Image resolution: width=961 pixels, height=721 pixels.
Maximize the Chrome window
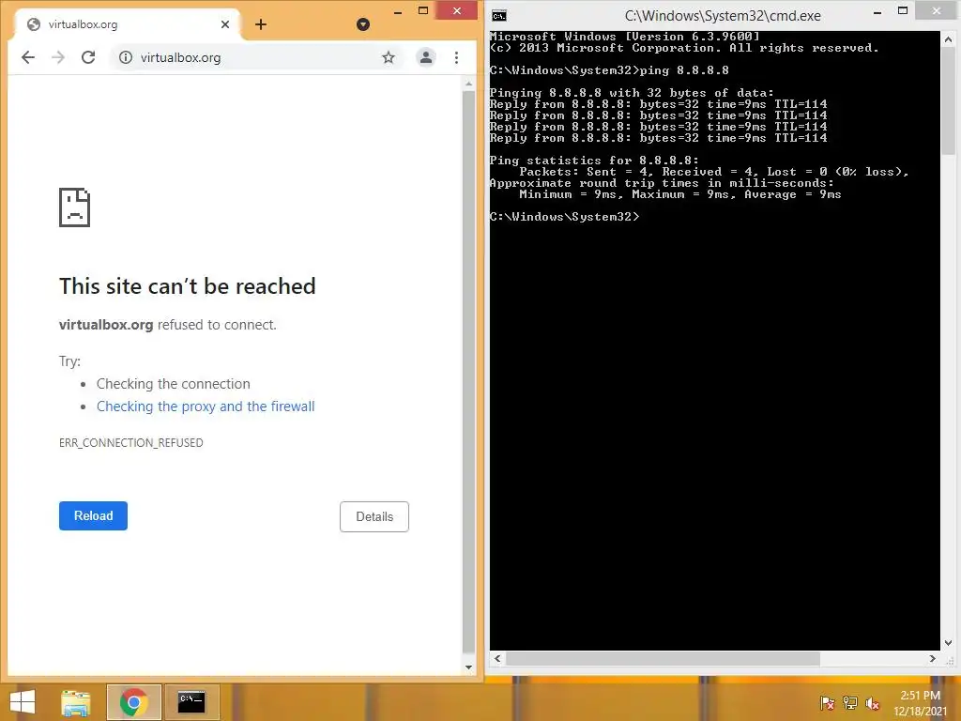[423, 10]
